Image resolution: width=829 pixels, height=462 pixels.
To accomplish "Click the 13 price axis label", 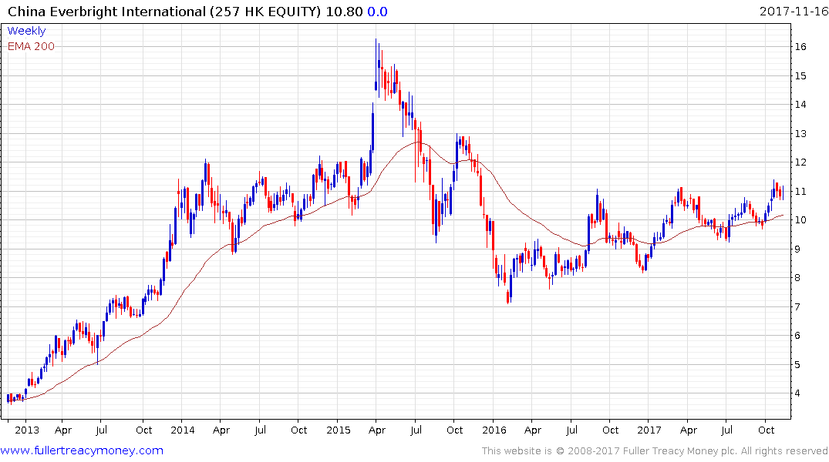I will 800,133.
